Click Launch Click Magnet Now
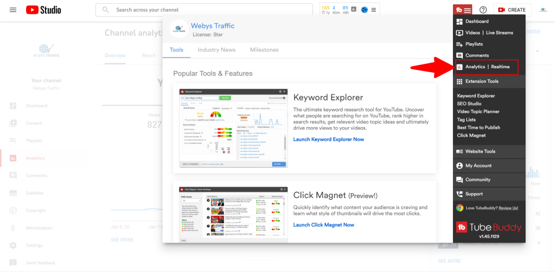Viewport: 555px width, 272px height. [324, 225]
